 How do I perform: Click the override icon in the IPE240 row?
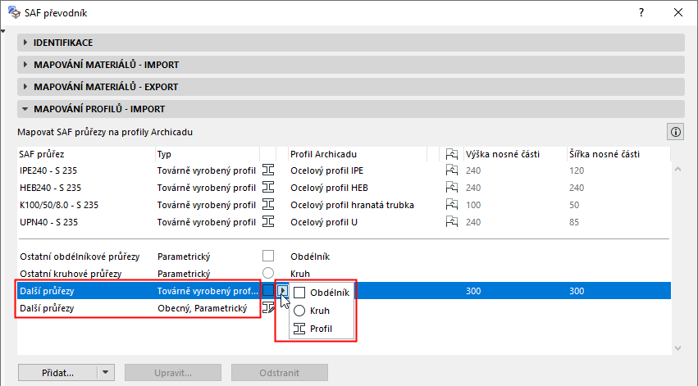tap(451, 170)
